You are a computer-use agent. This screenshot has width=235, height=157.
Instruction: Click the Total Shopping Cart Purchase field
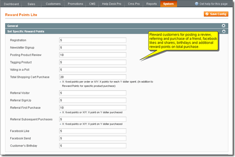click(93, 77)
